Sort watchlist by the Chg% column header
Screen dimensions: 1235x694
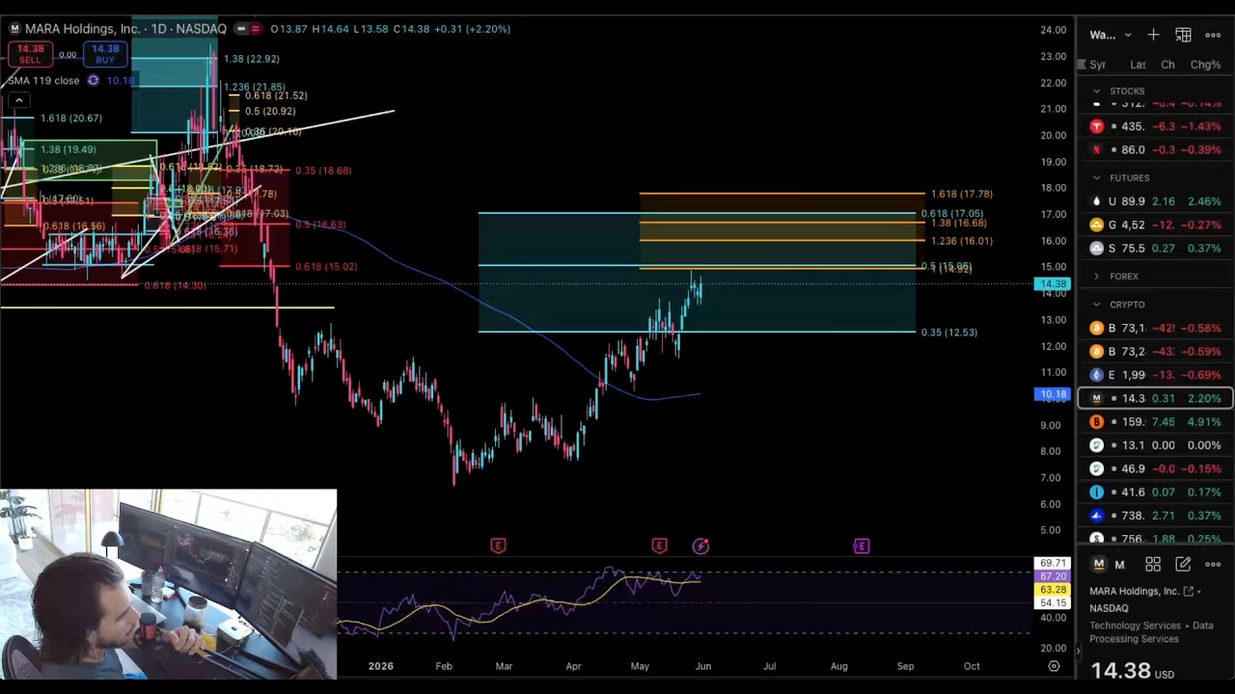point(1205,65)
